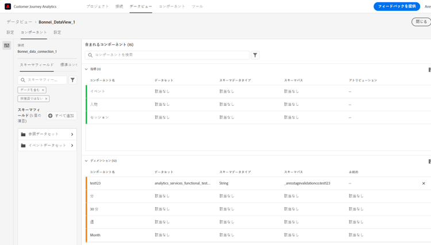This screenshot has height=245, width=431.
Task: Select the test123 dimension row
Action: point(259,183)
